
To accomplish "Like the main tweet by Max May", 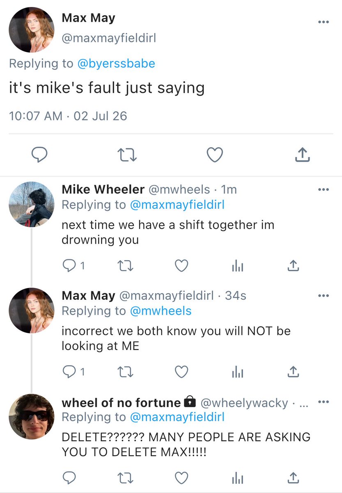I will pos(214,155).
